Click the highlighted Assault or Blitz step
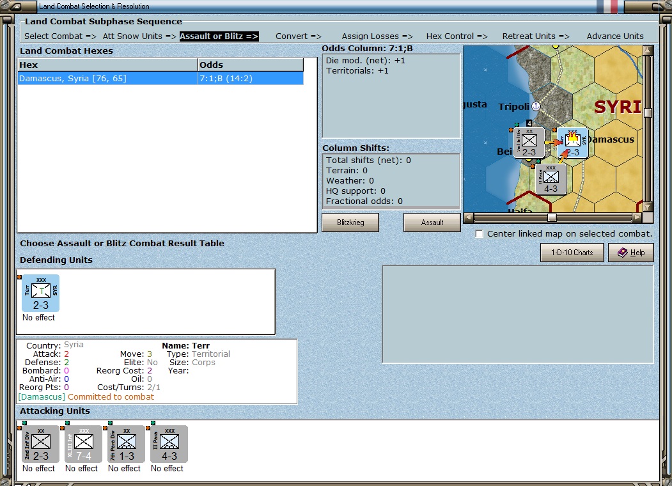The height and width of the screenshot is (486, 672). tap(219, 36)
